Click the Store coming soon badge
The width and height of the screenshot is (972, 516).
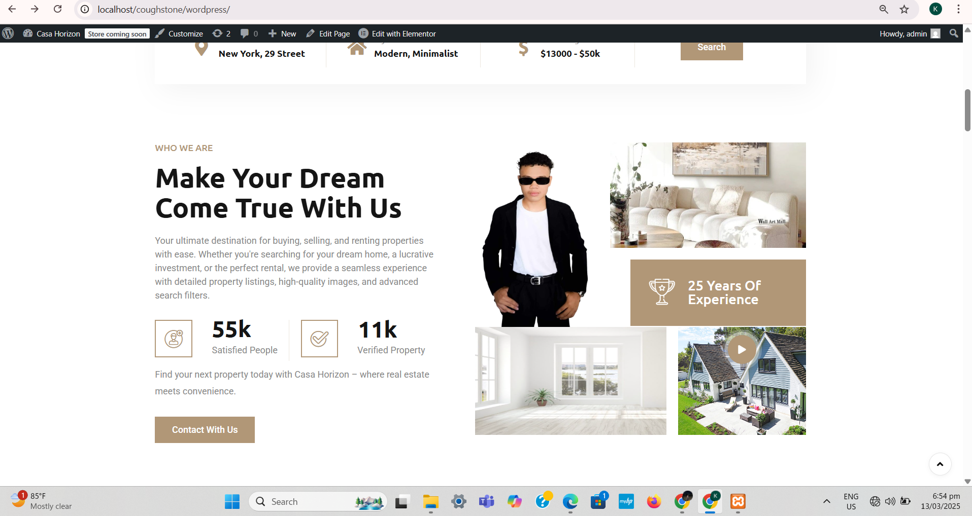pyautogui.click(x=117, y=34)
